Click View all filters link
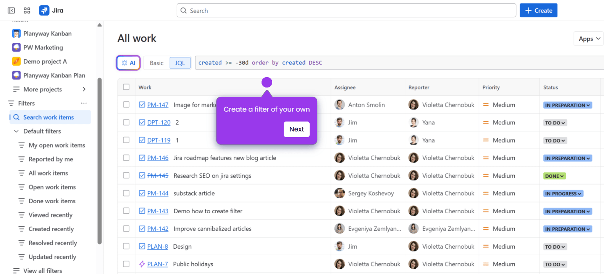The height and width of the screenshot is (274, 604). click(x=42, y=271)
